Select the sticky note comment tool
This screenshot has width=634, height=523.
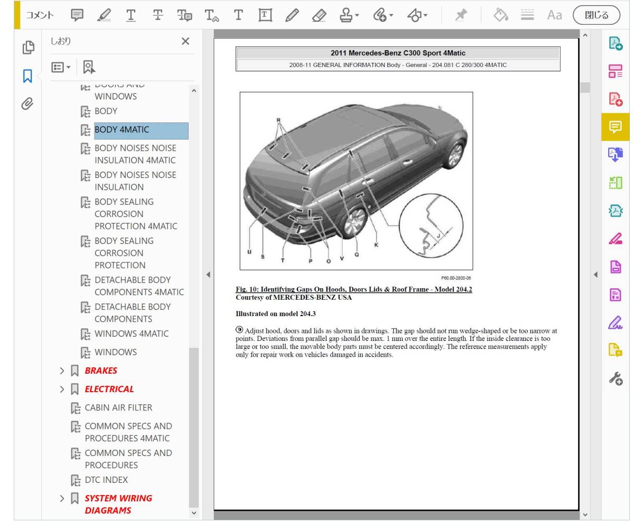point(77,15)
